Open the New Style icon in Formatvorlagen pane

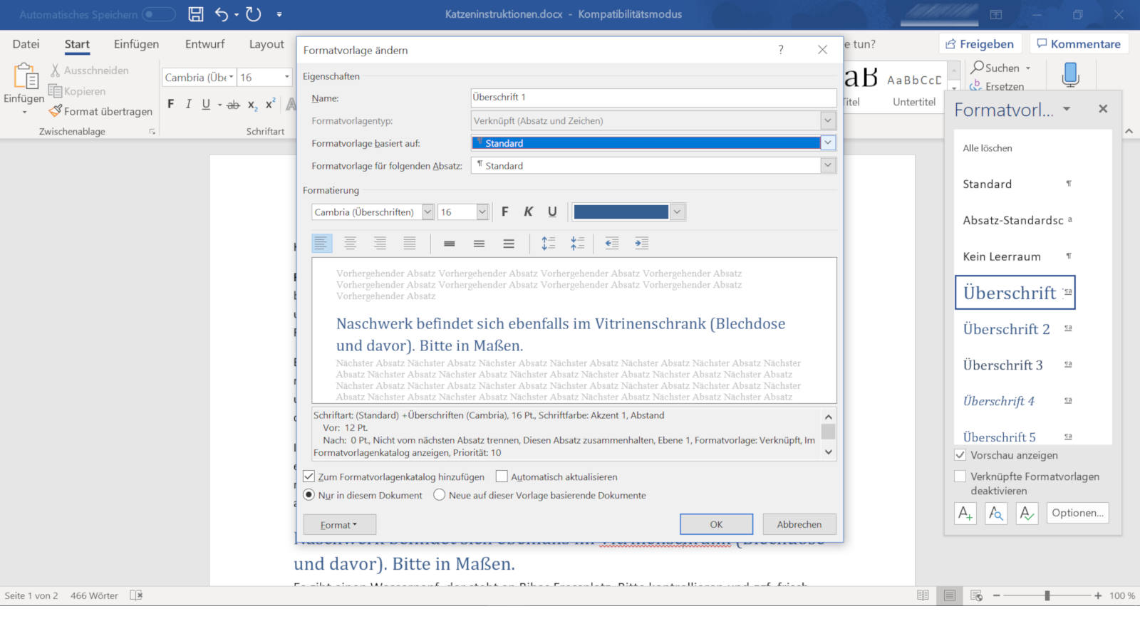click(x=965, y=513)
